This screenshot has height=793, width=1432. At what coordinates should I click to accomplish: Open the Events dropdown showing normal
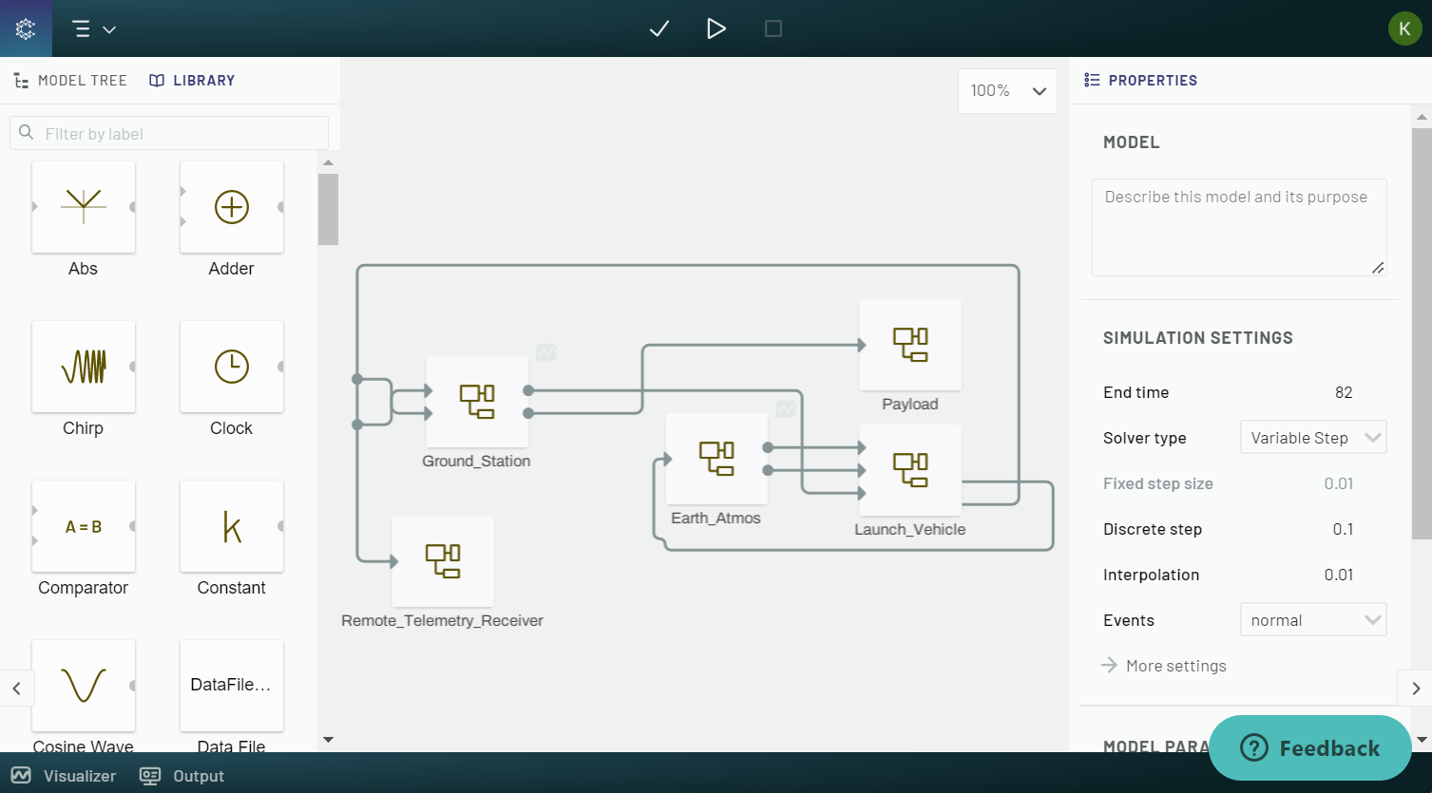coord(1312,619)
